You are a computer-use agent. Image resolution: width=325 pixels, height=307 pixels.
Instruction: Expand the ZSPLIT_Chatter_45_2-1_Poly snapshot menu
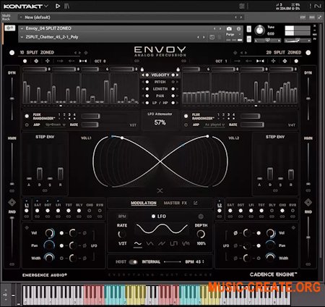[22, 37]
